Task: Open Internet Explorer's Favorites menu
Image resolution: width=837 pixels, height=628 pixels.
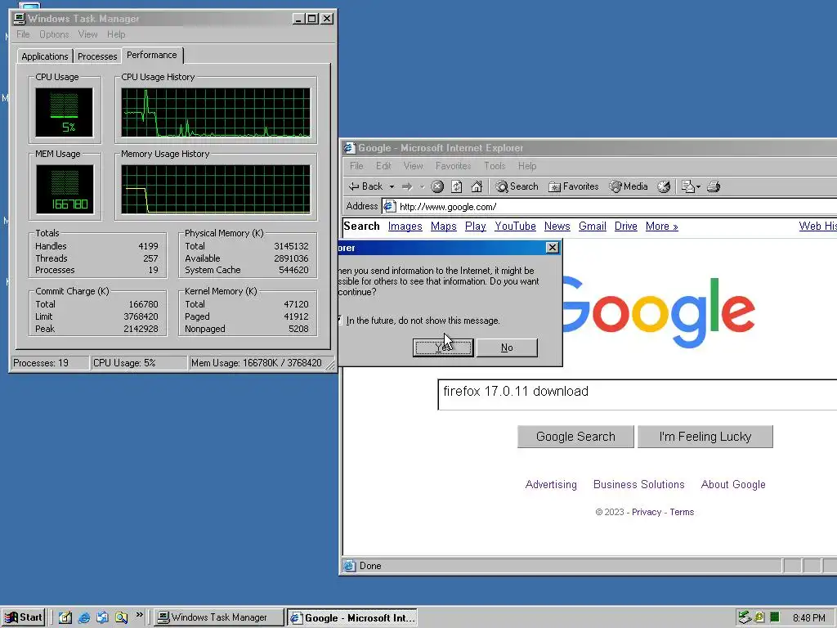Action: (x=453, y=166)
